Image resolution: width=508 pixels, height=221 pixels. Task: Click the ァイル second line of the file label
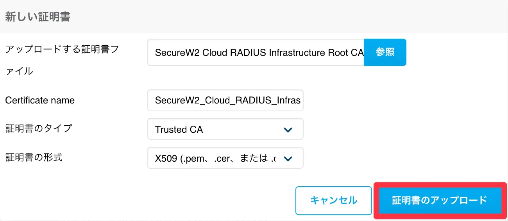pos(19,71)
